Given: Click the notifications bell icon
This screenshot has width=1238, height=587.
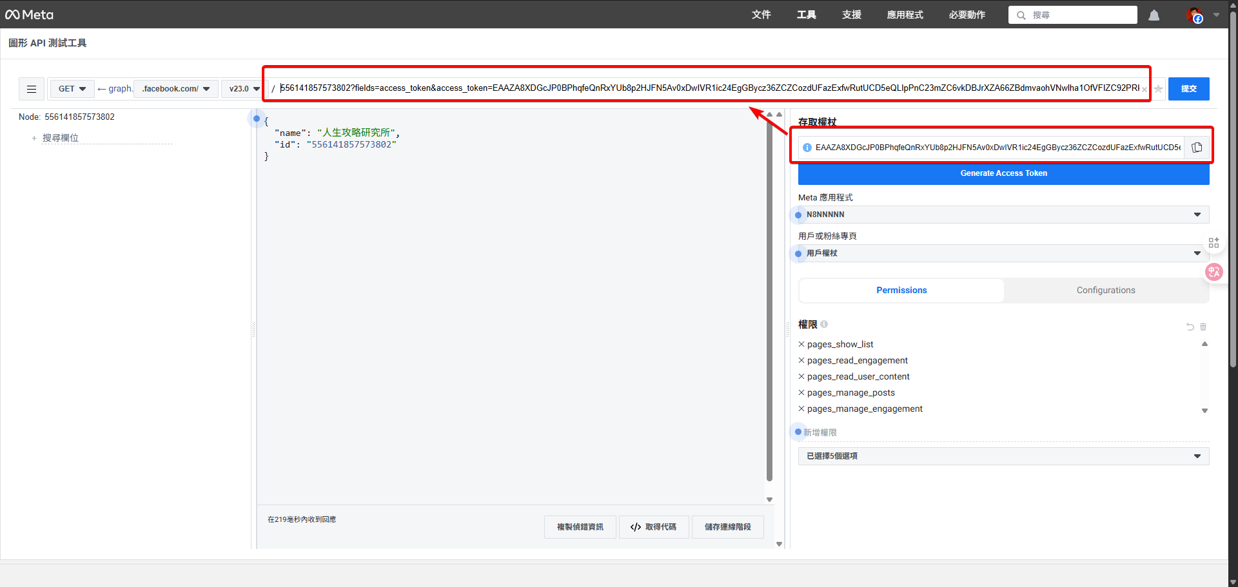Looking at the screenshot, I should tap(1154, 15).
